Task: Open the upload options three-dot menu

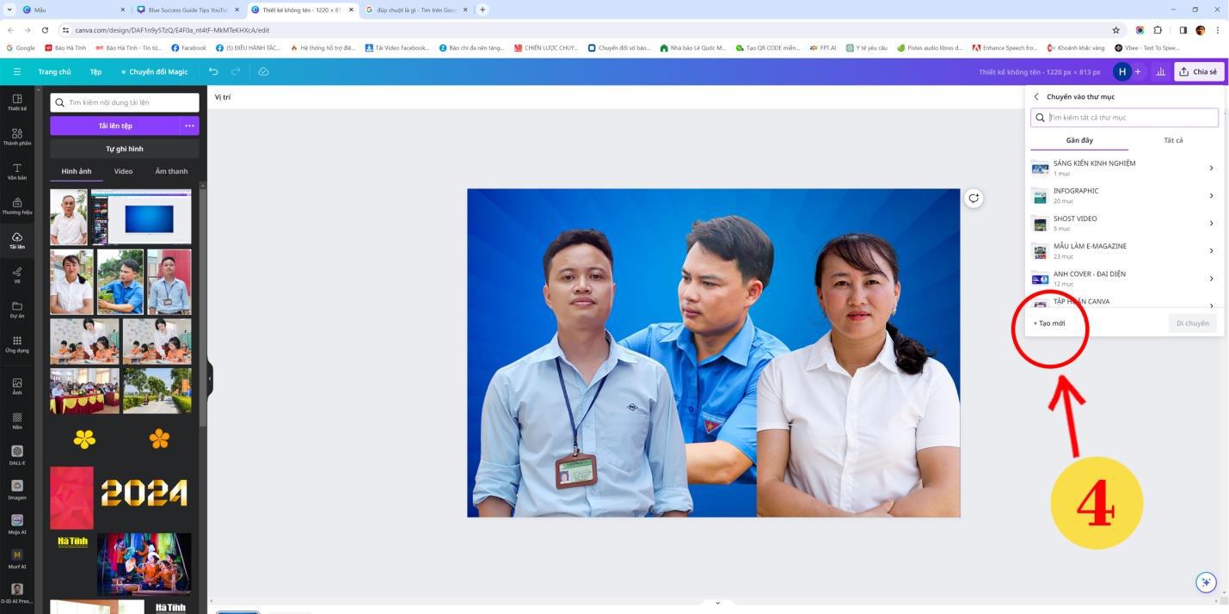Action: coord(189,126)
